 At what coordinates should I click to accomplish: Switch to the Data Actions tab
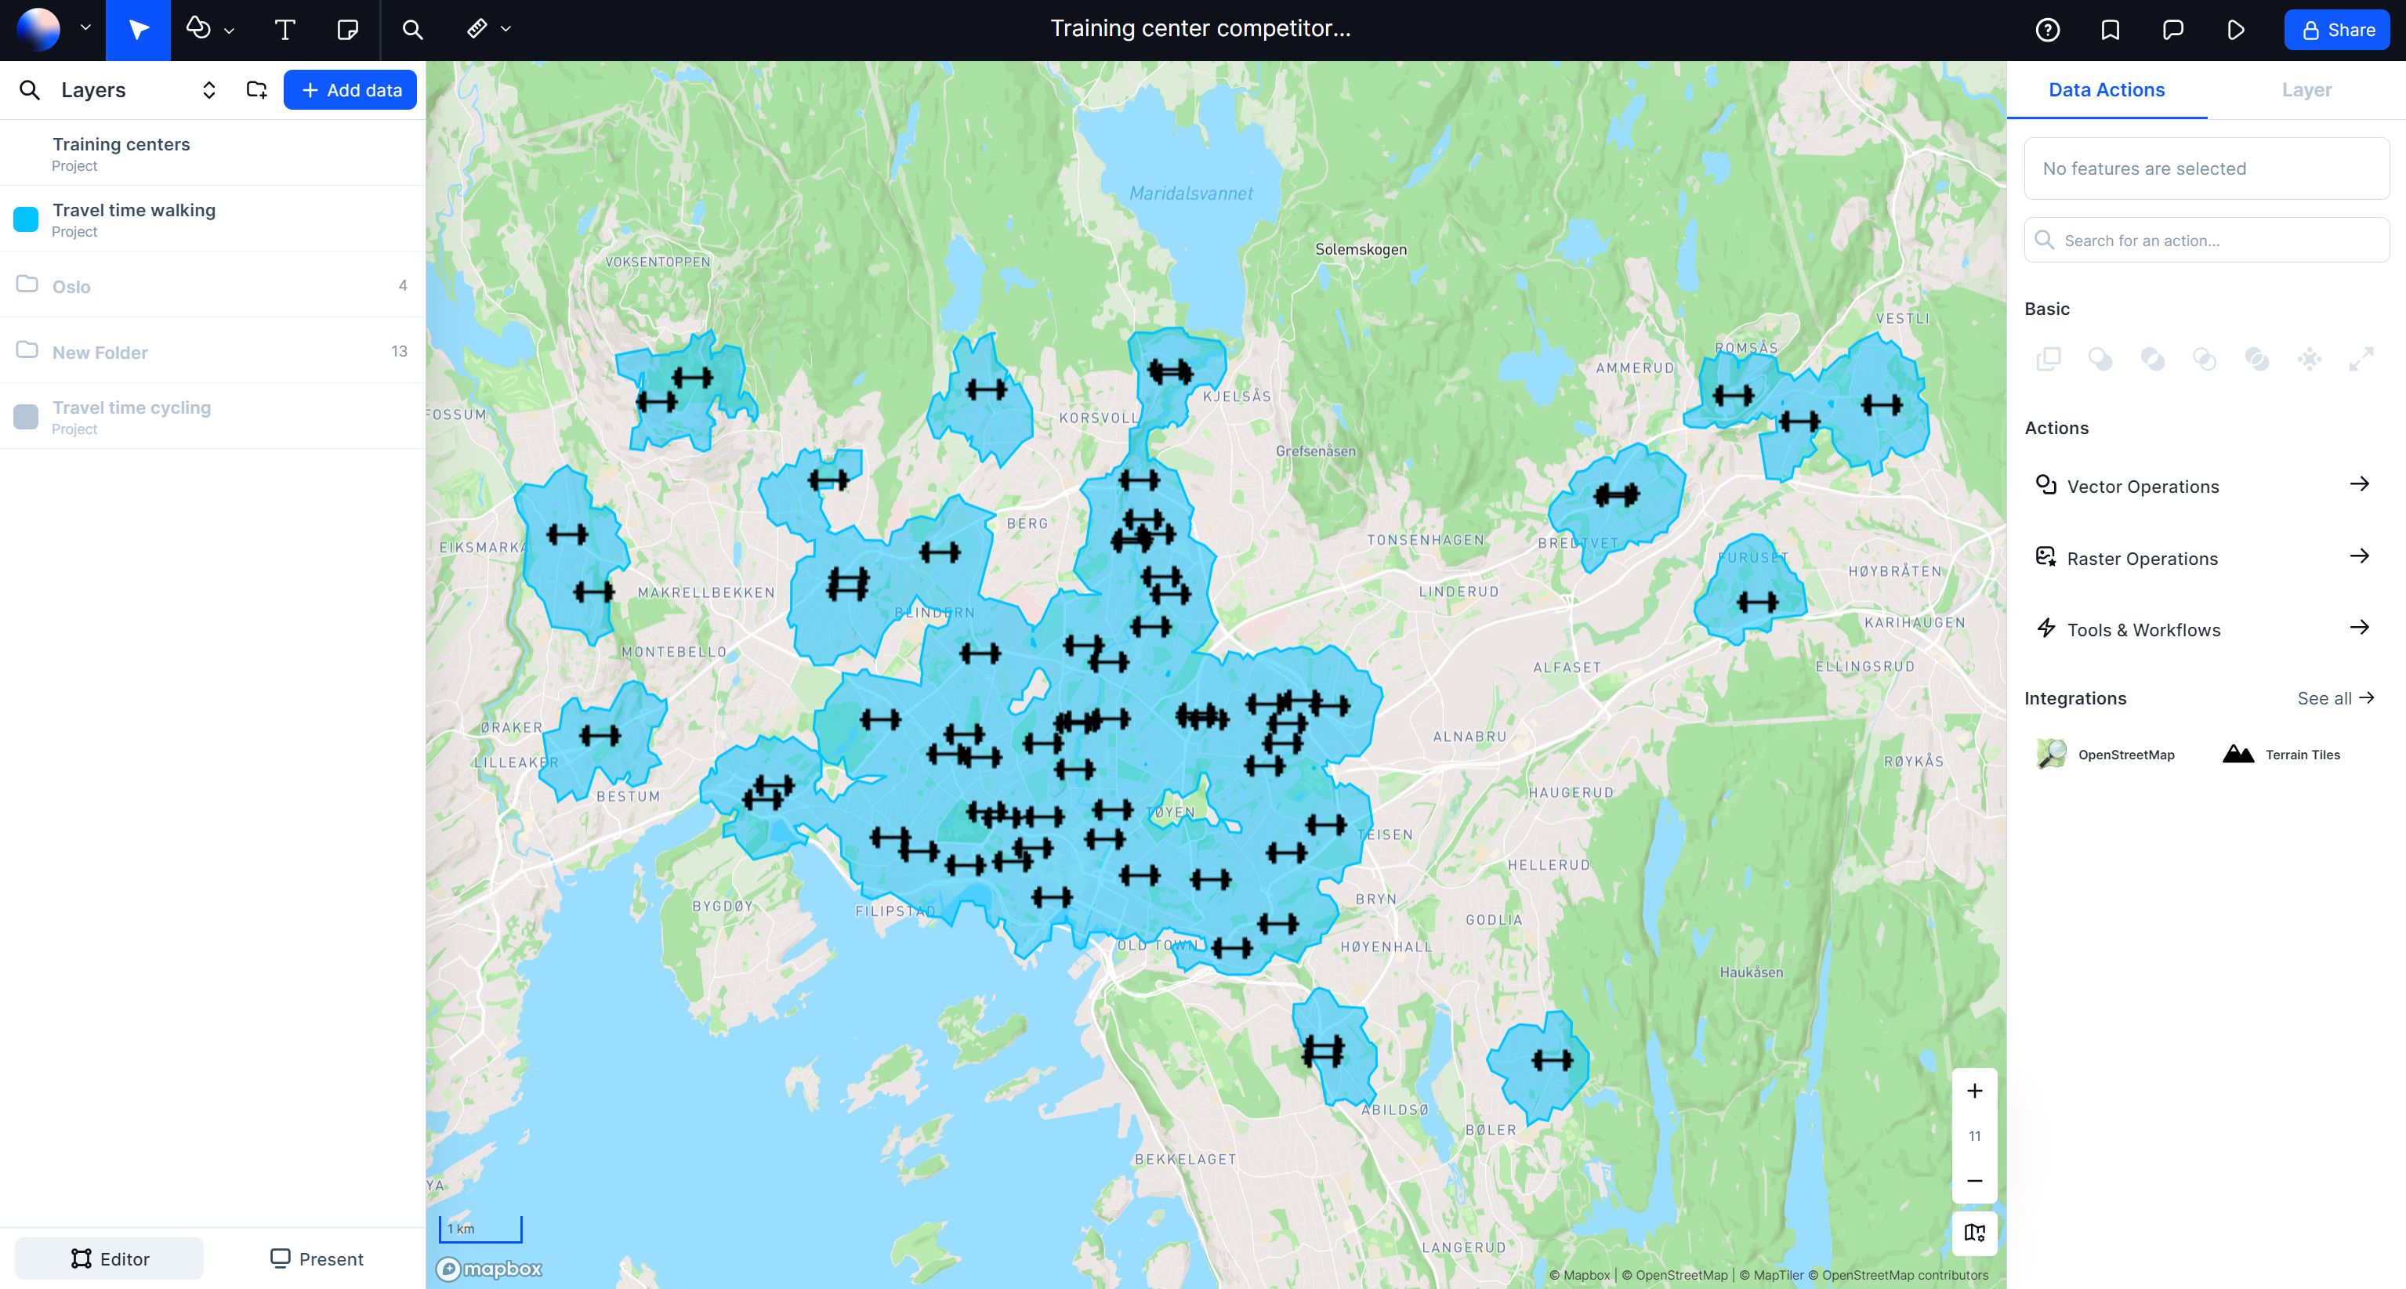point(2107,89)
